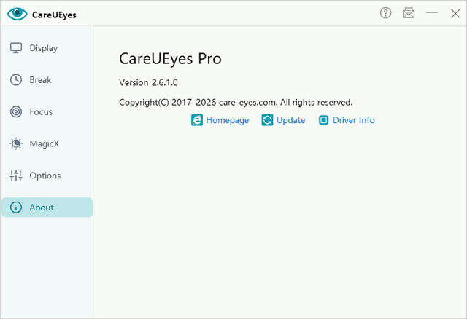Click the CareUEyes eye logo
467x319 pixels.
[x=18, y=14]
